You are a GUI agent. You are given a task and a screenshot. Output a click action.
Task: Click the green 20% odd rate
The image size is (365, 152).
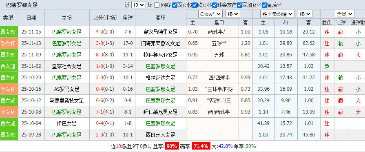pos(251,146)
